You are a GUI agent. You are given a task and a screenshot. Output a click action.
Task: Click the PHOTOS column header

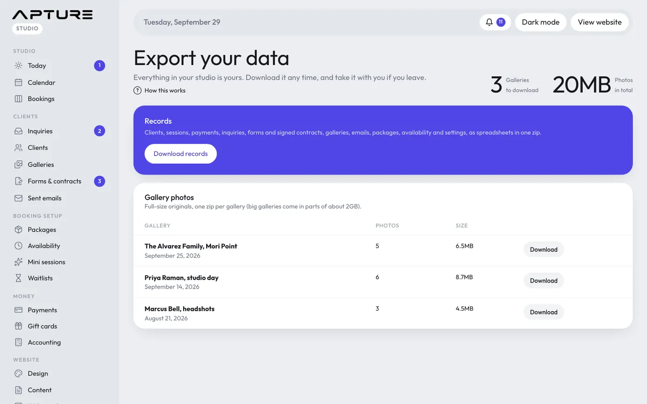[387, 226]
